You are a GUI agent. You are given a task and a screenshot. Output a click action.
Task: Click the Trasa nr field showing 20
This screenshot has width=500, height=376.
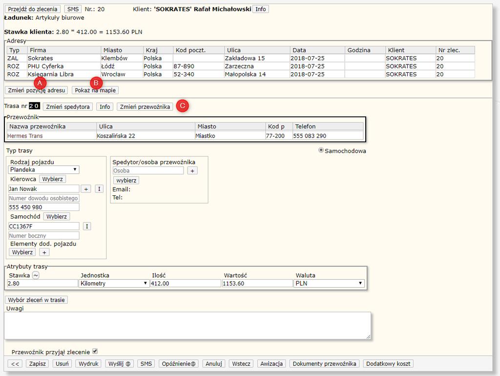point(34,106)
